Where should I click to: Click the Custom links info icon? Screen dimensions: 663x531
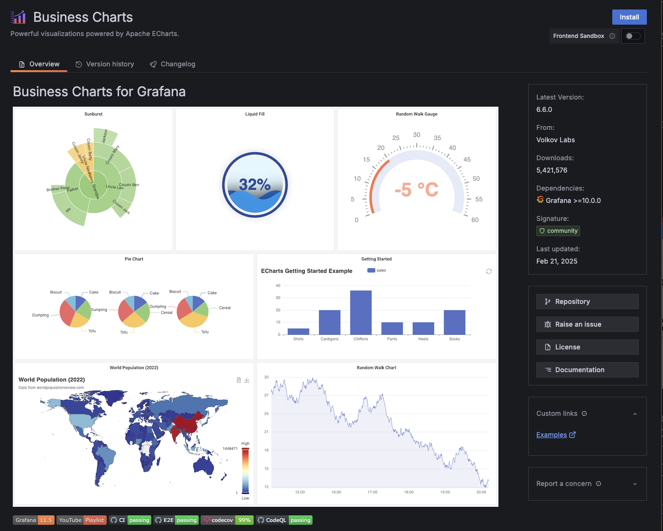[584, 413]
